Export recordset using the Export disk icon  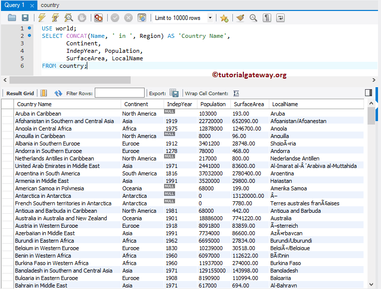(x=174, y=93)
